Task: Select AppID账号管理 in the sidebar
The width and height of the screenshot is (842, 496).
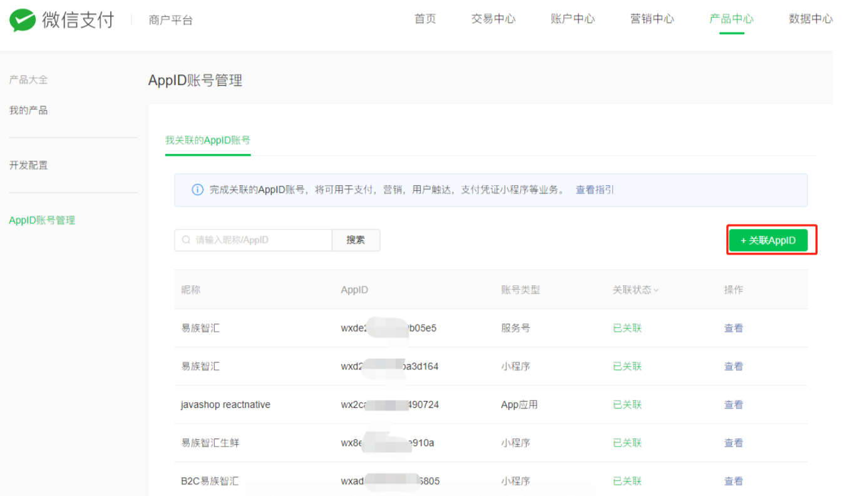Action: point(42,220)
